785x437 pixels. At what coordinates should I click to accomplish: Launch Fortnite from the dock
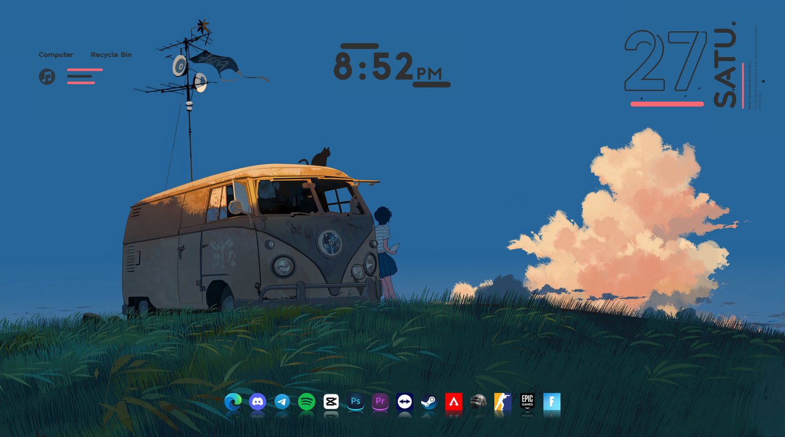point(552,402)
